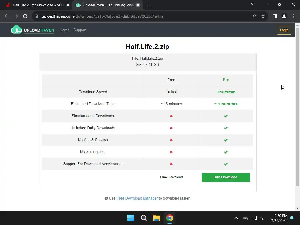300x225 pixels.
Task: Click the padlock site info icon
Action: (x=37, y=16)
